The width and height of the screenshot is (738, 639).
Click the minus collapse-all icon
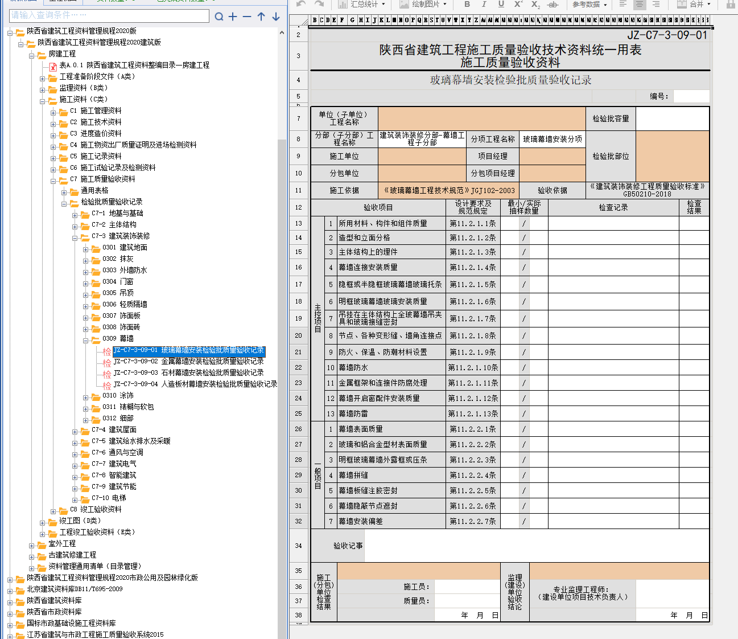pyautogui.click(x=247, y=17)
